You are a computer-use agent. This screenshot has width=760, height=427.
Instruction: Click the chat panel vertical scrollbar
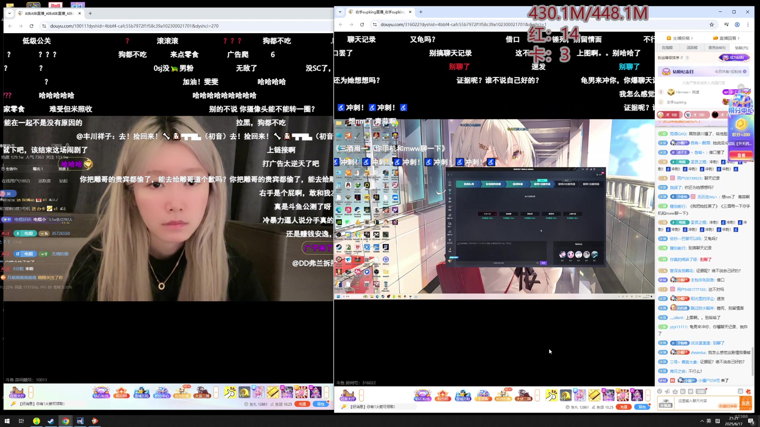coord(752,362)
